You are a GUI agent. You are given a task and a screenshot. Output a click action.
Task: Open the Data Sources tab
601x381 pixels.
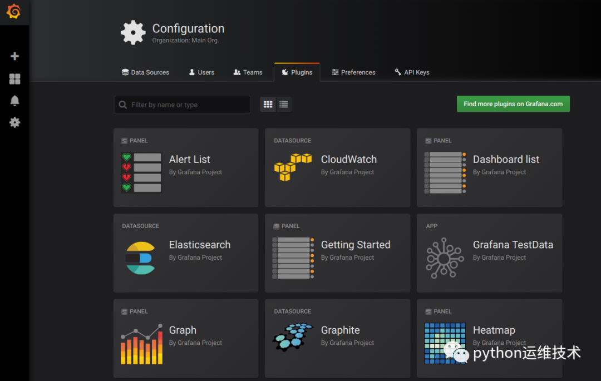click(145, 72)
